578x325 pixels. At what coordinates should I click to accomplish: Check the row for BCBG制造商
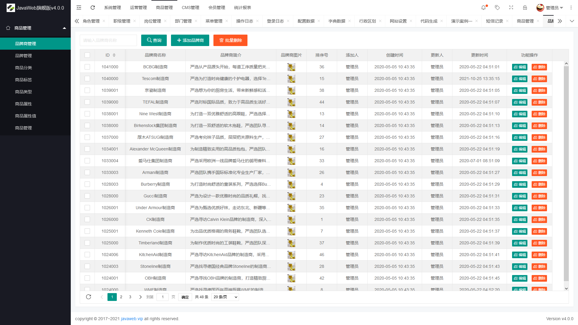tap(87, 67)
